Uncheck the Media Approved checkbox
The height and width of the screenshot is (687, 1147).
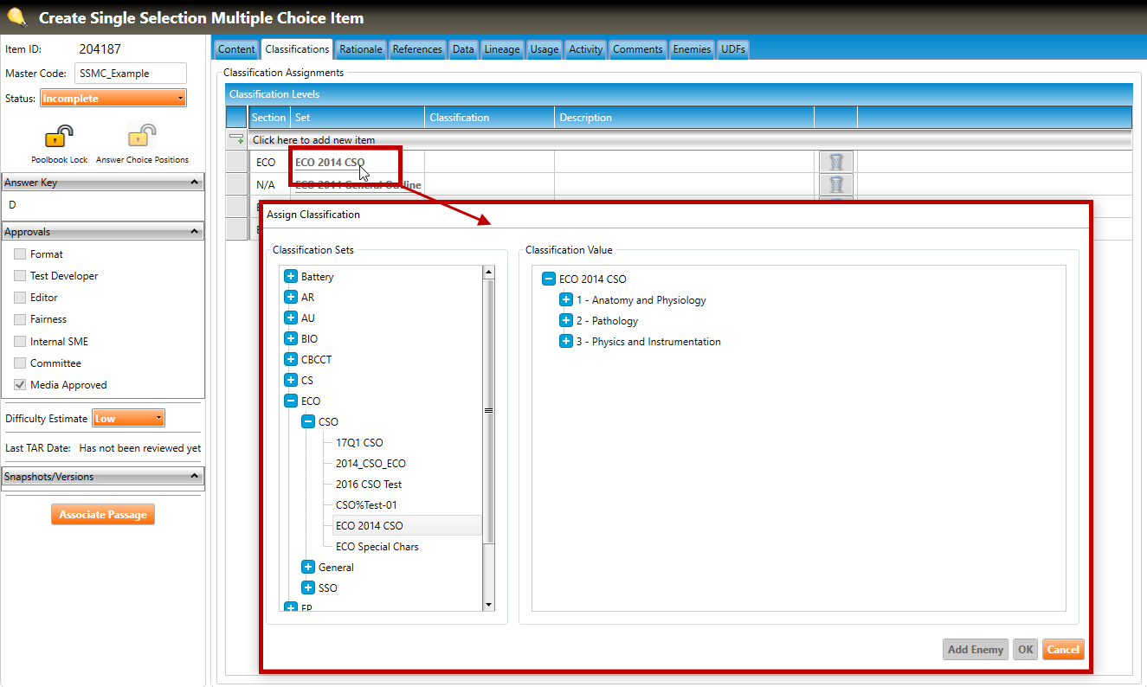point(20,385)
